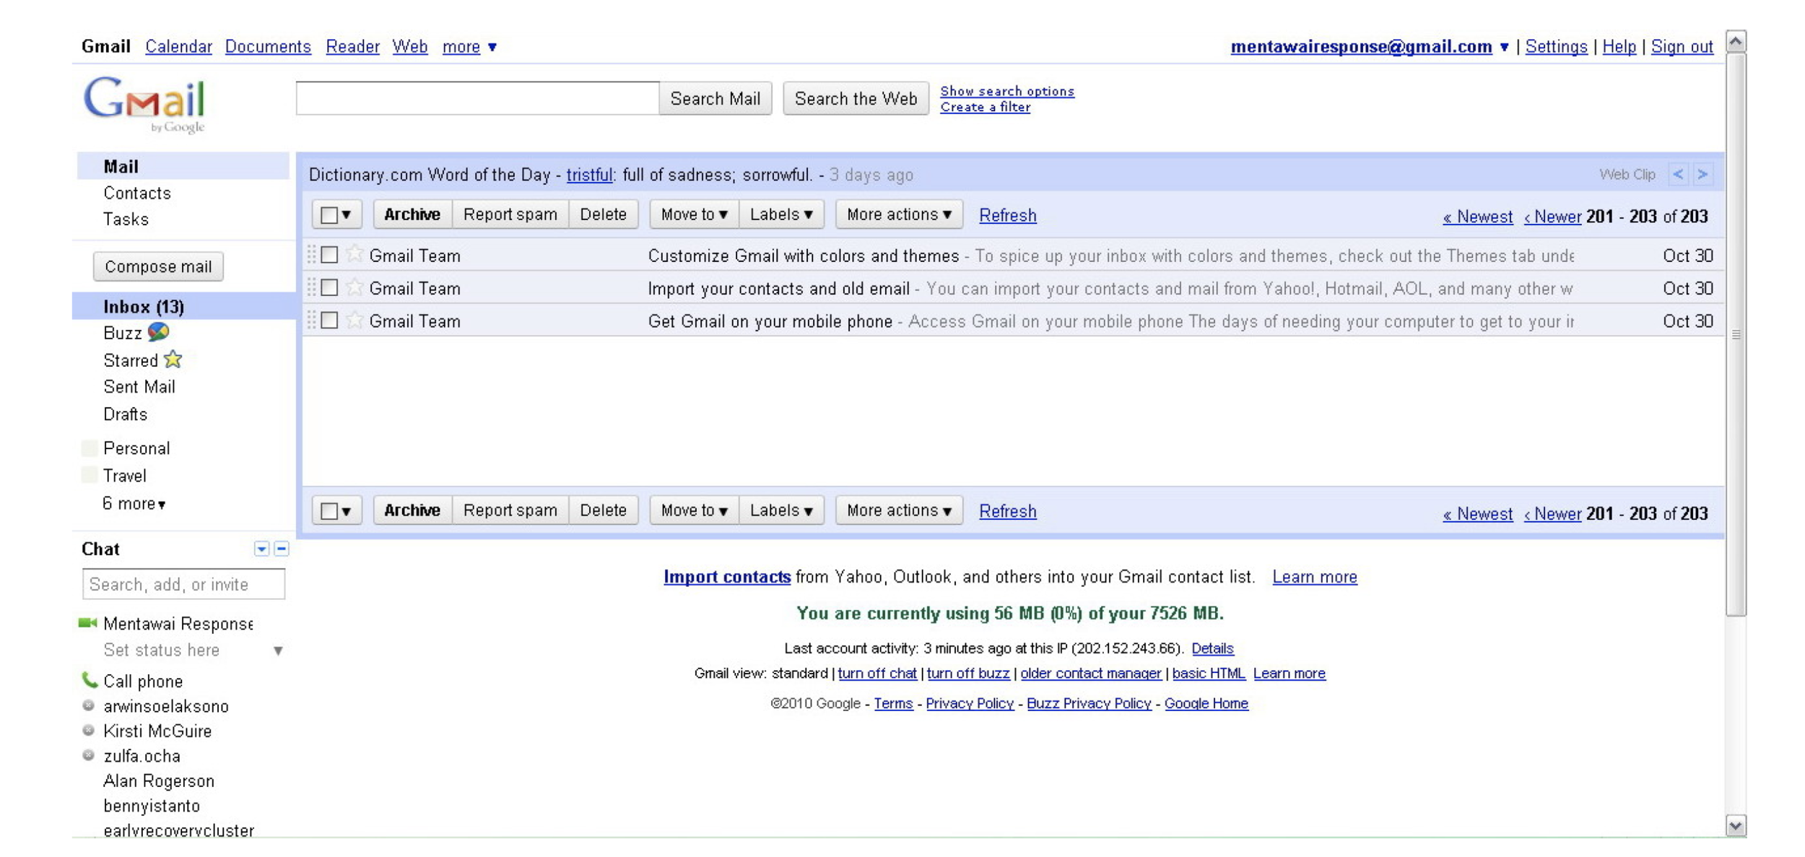
Task: Open the top More actions dropdown
Action: point(898,214)
